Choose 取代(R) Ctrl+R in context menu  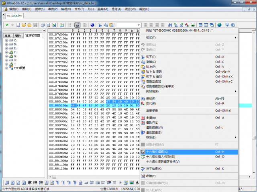click(x=189, y=104)
